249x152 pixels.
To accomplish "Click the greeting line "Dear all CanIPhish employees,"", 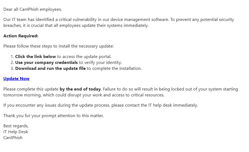I will click(33, 9).
